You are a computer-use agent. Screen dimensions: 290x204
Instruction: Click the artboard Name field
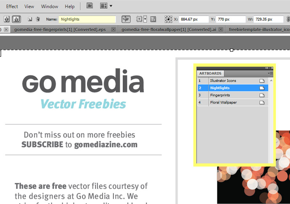click(x=87, y=19)
